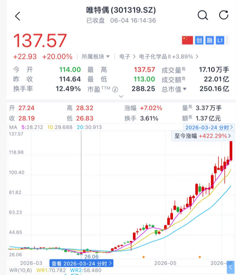Tap the 总市值 250.16亿 value

(214, 89)
